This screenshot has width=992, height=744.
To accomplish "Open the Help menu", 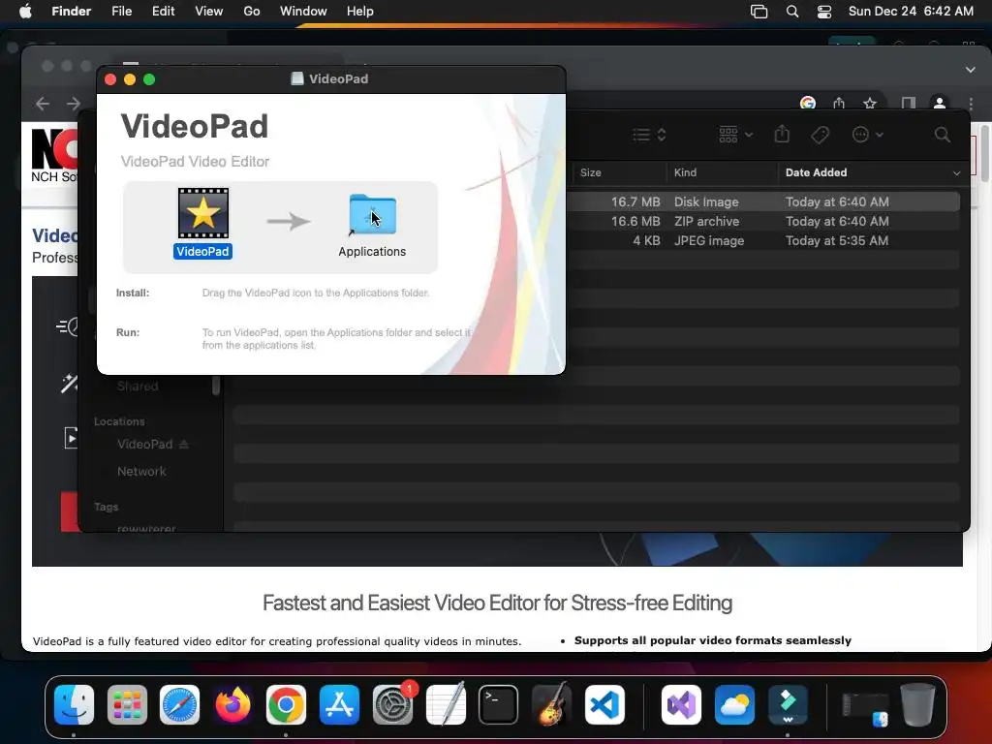I will pyautogui.click(x=360, y=12).
